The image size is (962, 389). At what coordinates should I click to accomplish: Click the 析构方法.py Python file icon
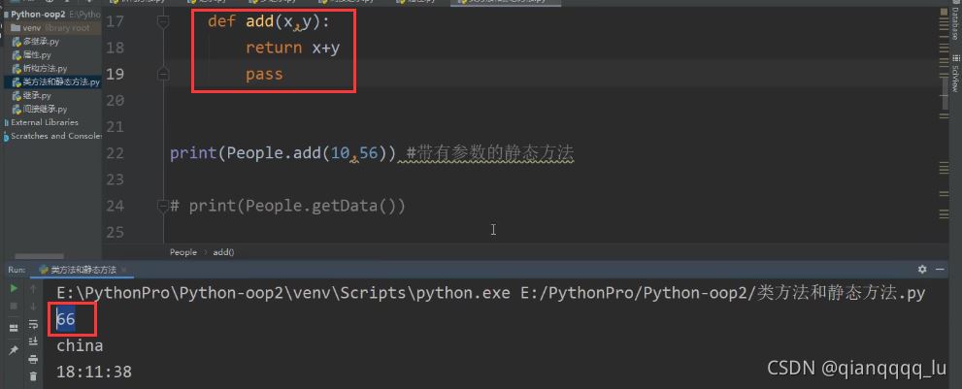(x=17, y=69)
